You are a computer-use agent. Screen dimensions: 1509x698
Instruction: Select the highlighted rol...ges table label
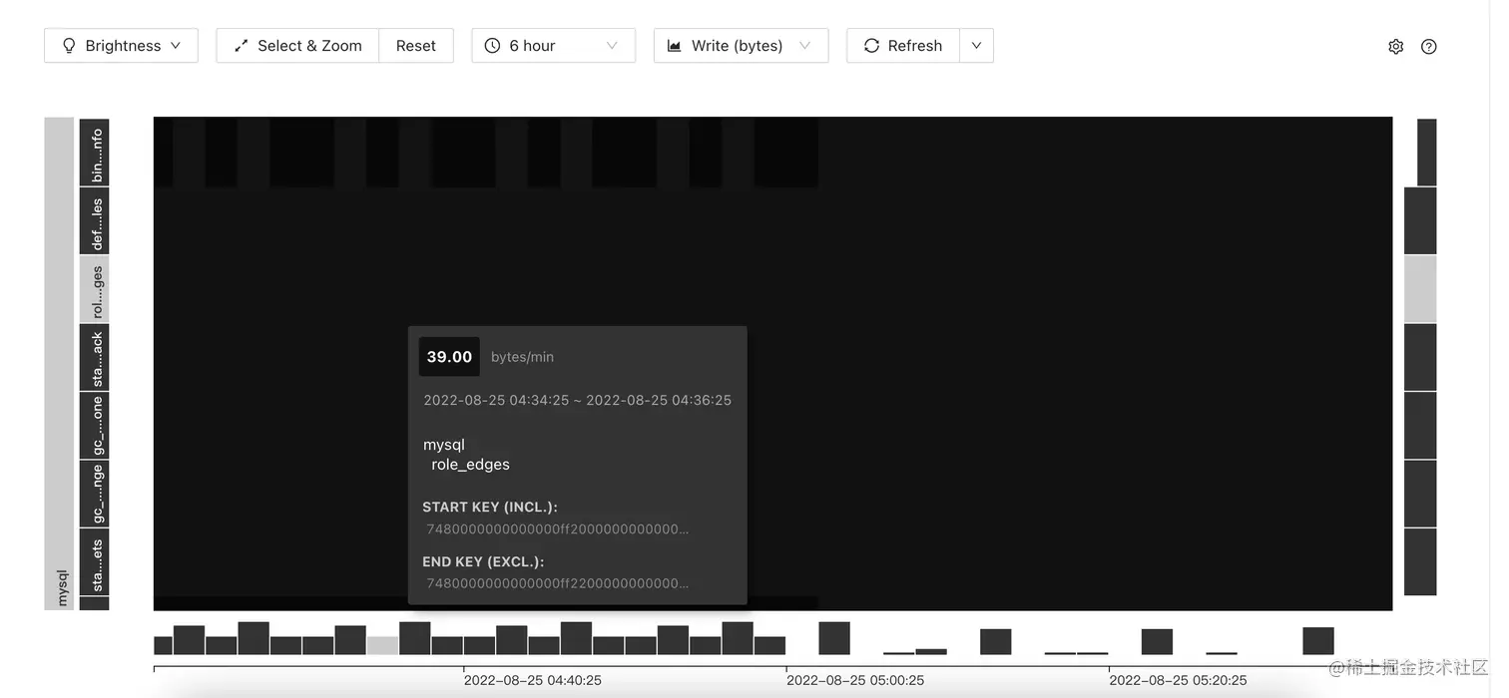pos(95,289)
